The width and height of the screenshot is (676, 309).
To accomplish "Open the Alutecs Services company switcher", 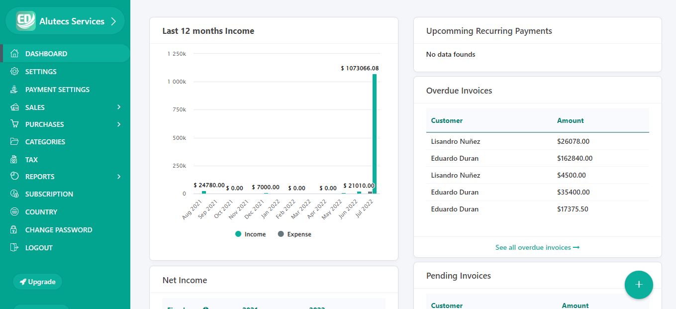I will click(65, 21).
